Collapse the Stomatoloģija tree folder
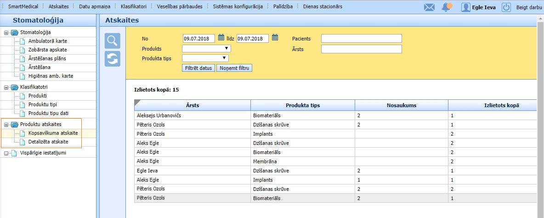Screen dimensions: 544x218 click(x=6, y=33)
